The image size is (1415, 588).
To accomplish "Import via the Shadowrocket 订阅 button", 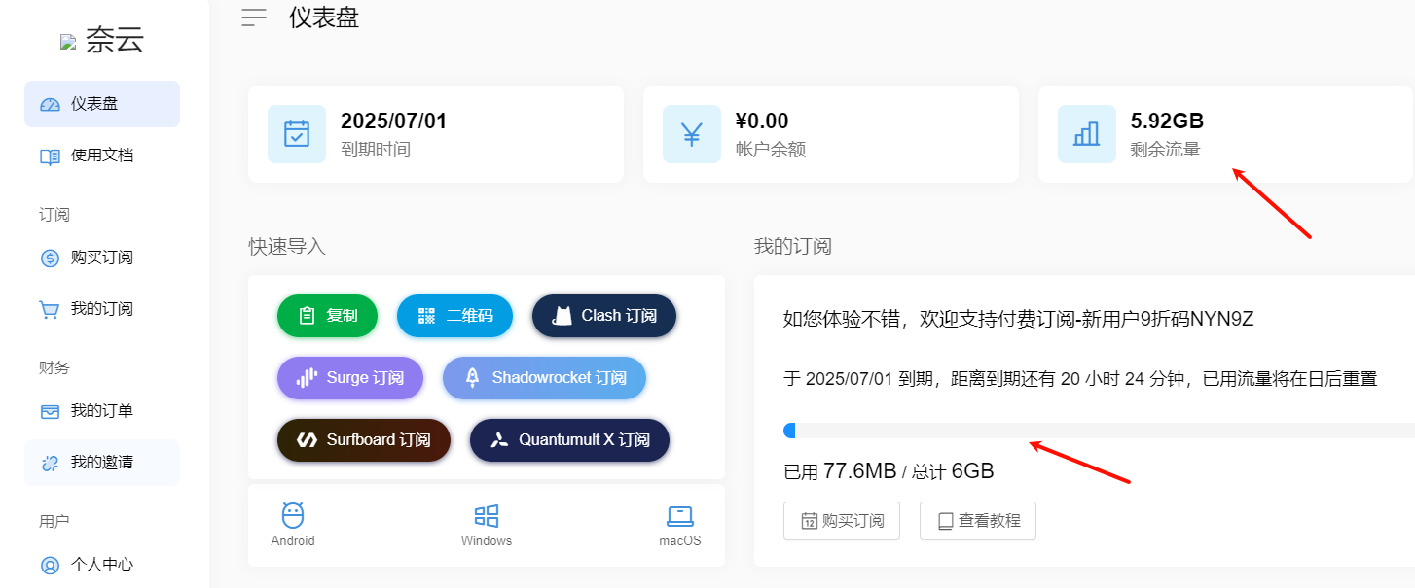I will [x=544, y=378].
